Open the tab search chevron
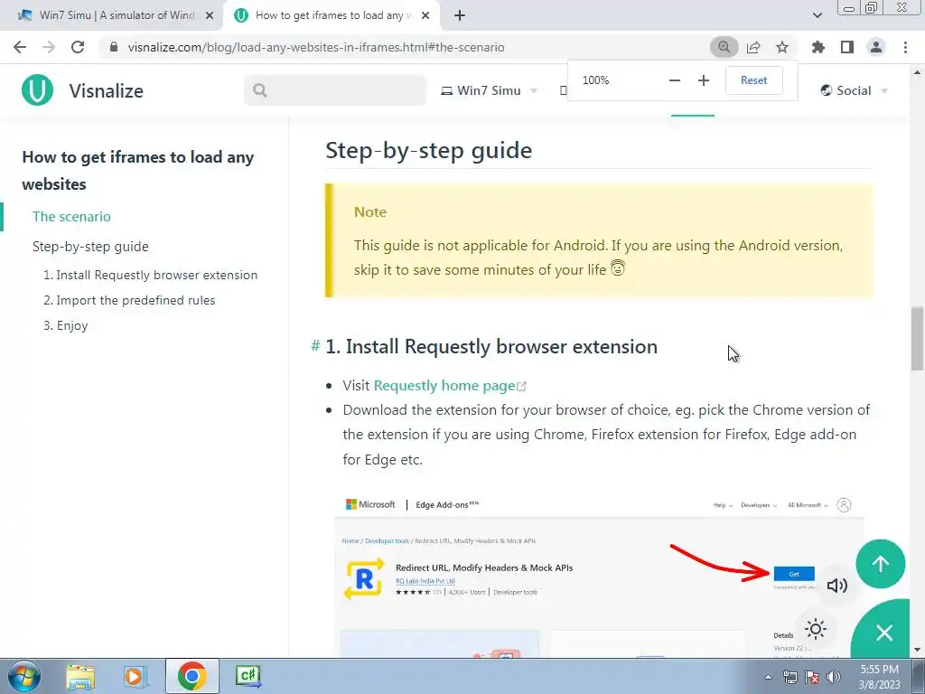This screenshot has width=925, height=694. (817, 15)
